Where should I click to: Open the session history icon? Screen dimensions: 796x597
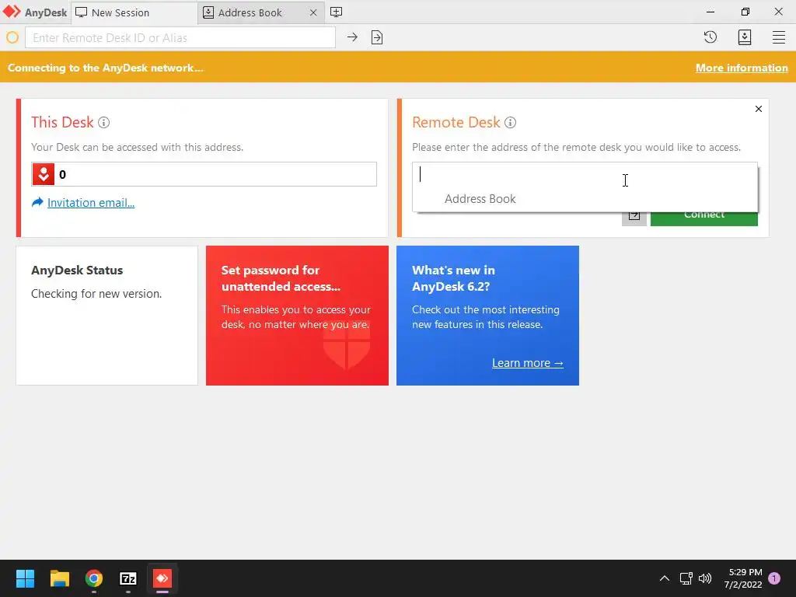point(710,37)
